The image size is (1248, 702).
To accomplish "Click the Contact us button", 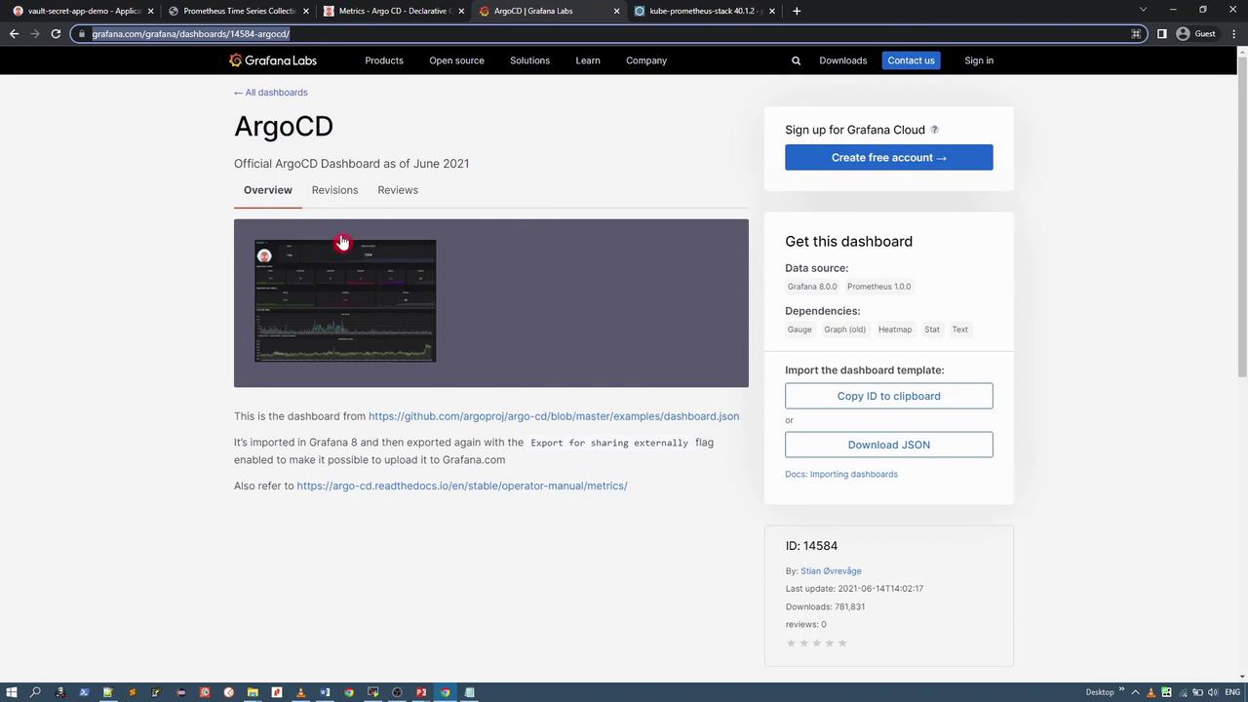I will click(911, 60).
